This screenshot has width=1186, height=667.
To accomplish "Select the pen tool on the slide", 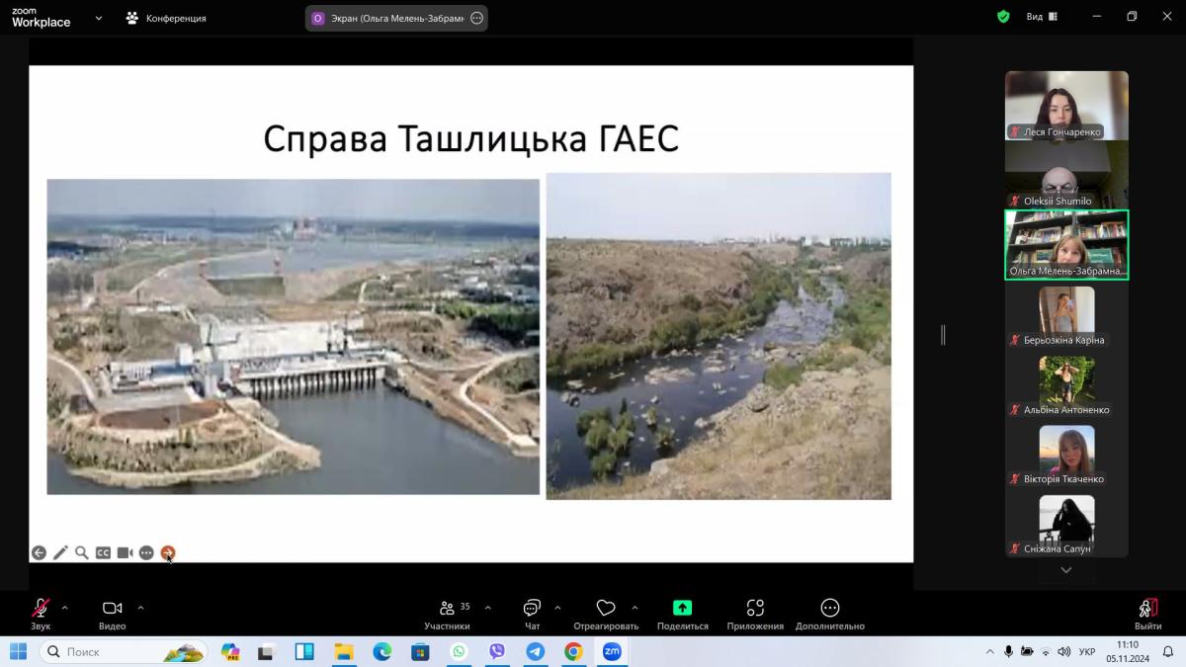I will point(60,553).
